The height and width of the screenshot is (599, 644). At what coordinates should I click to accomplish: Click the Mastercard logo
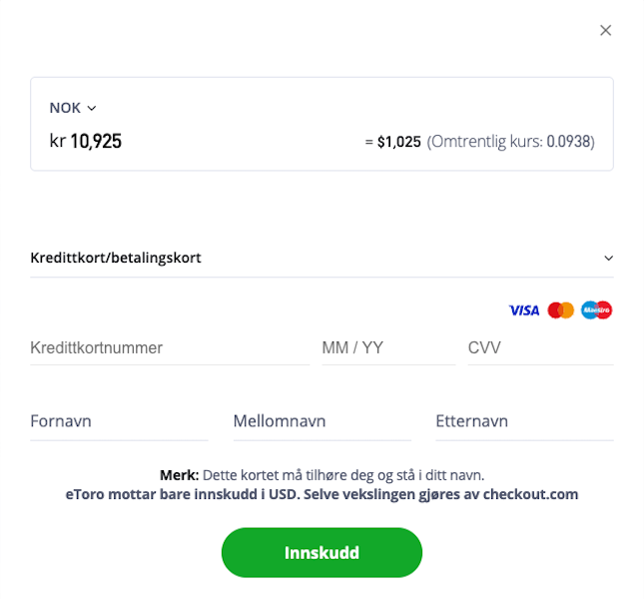click(560, 310)
